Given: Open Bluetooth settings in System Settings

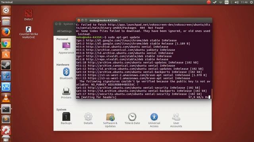Looking at the screenshot, I should click(x=66, y=74).
